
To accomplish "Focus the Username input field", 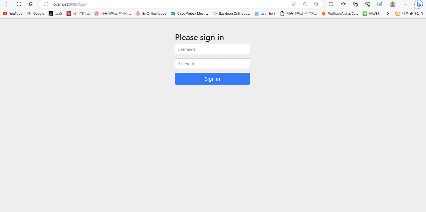I will point(212,49).
